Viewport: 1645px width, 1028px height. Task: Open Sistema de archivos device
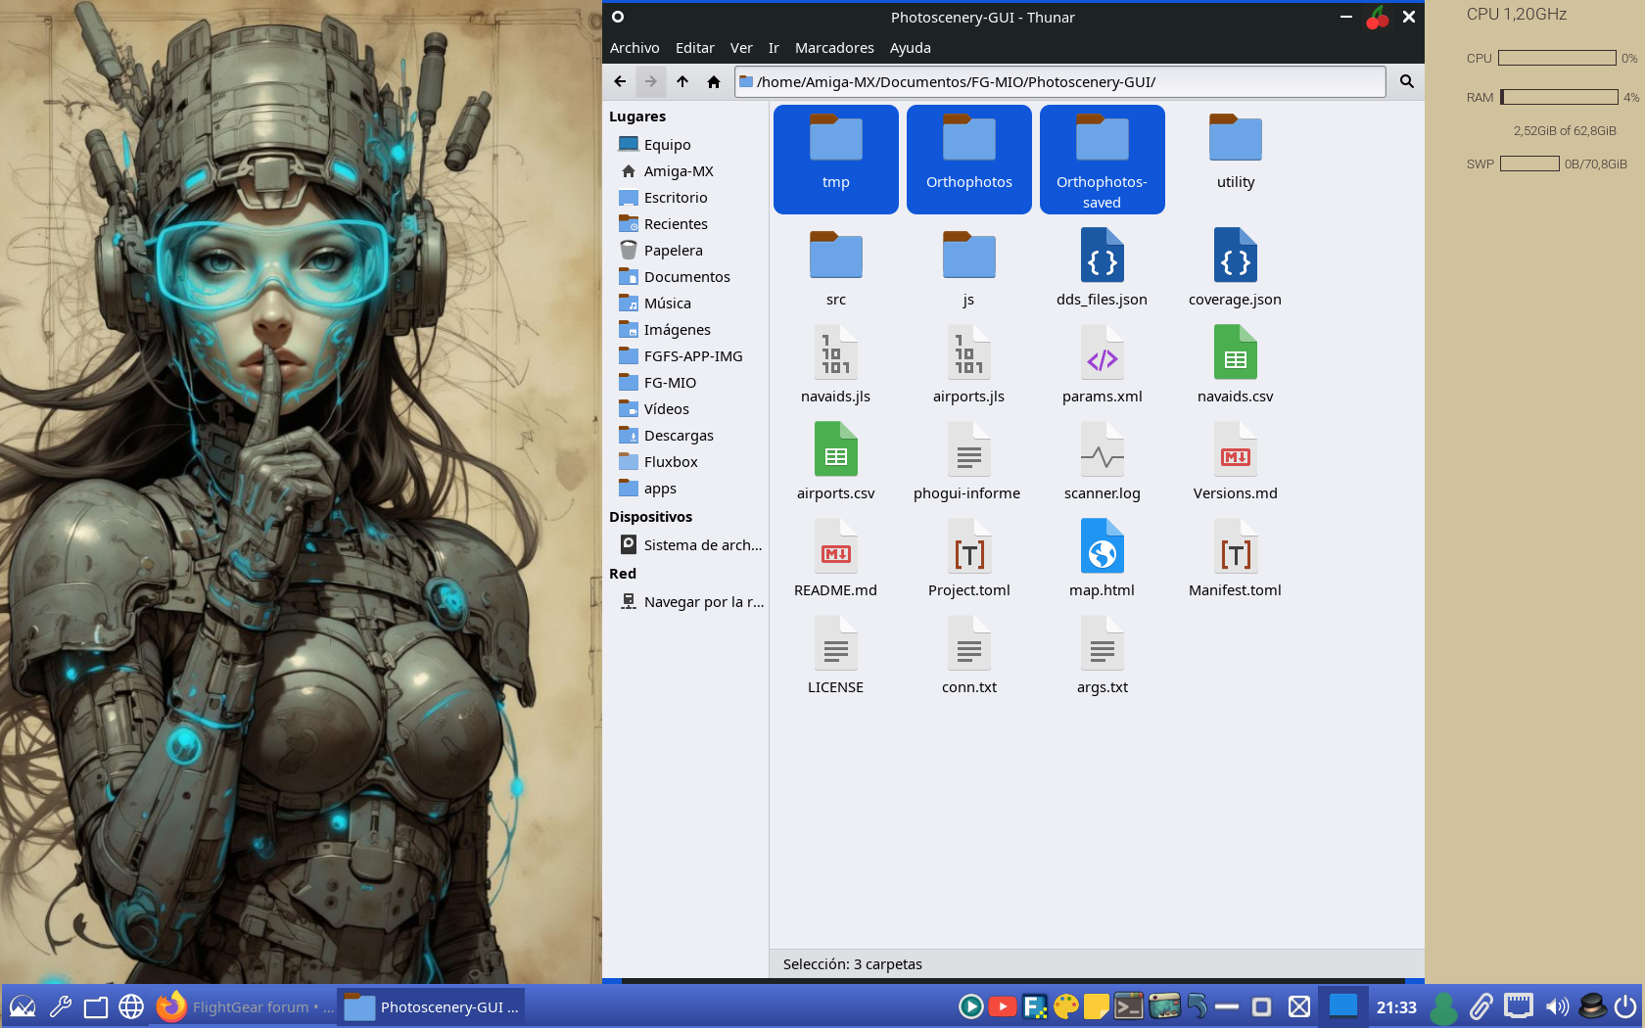685,545
